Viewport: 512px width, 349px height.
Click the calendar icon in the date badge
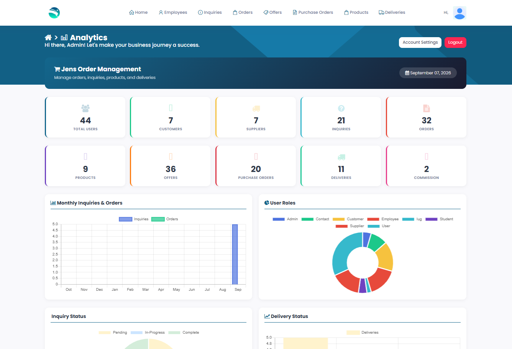(x=407, y=73)
